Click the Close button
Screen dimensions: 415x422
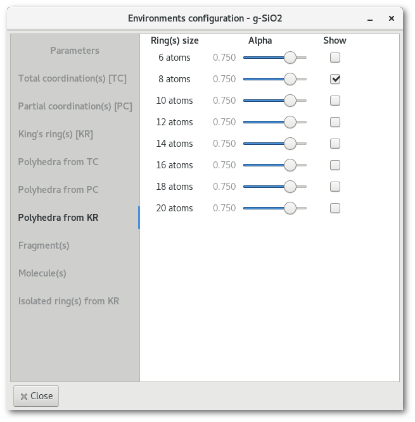tap(36, 396)
